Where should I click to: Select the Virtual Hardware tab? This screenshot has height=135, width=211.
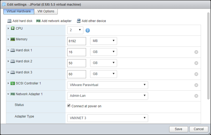pyautogui.click(x=19, y=11)
